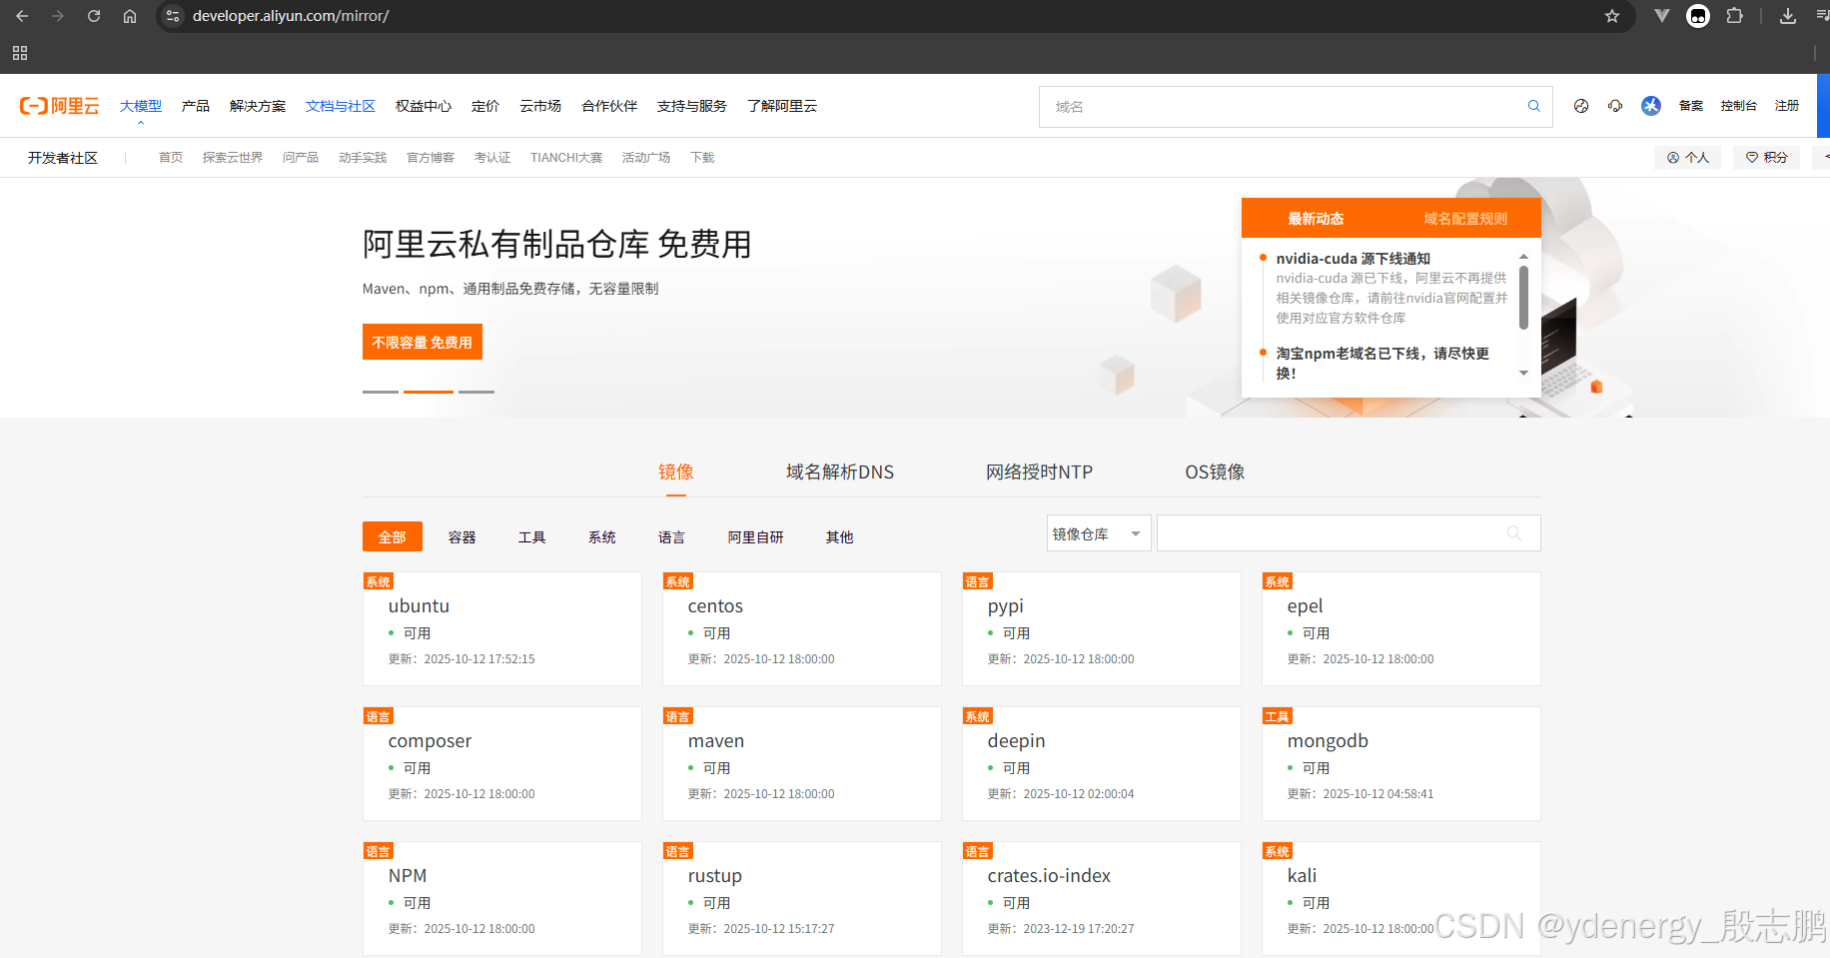1830x958 pixels.
Task: Open the epel mirror card
Action: coord(1401,628)
